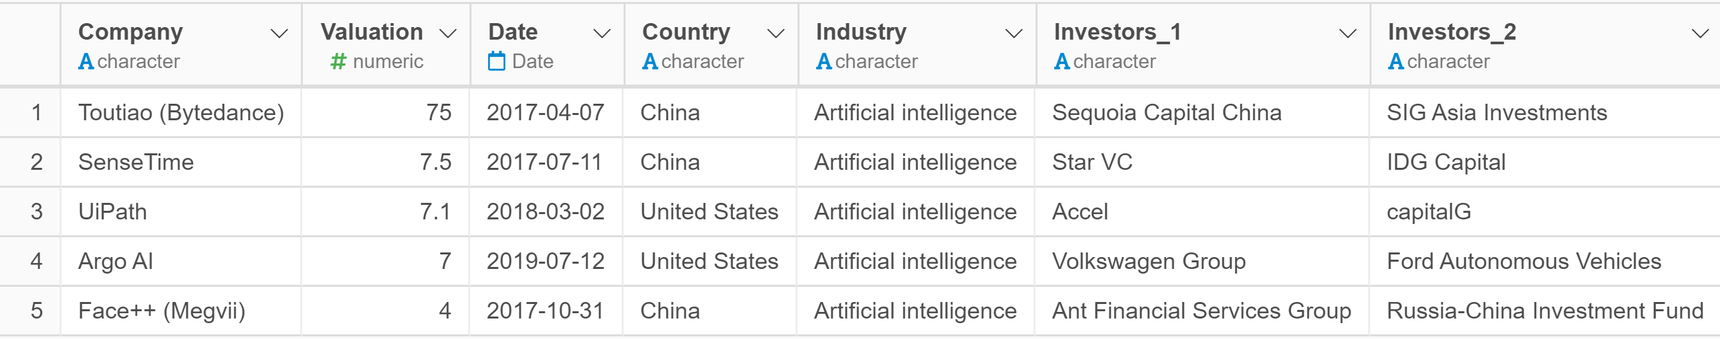The height and width of the screenshot is (339, 1720).
Task: Open the Investors_1 column dropdown
Action: (x=1348, y=33)
